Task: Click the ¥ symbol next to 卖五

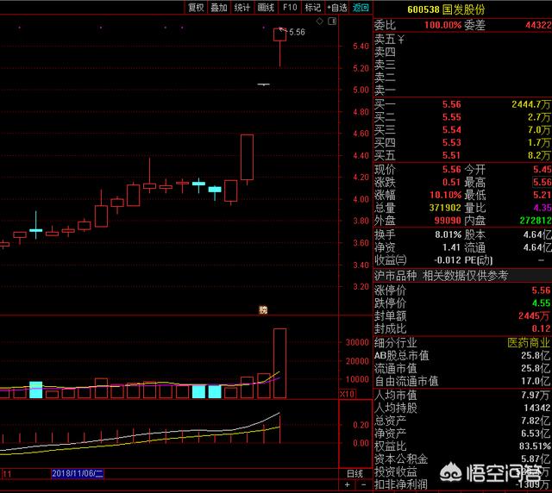Action: click(x=401, y=40)
